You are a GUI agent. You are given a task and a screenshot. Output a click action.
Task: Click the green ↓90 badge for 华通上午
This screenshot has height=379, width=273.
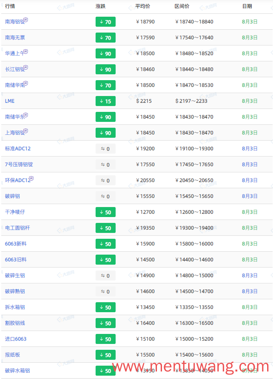[106, 53]
